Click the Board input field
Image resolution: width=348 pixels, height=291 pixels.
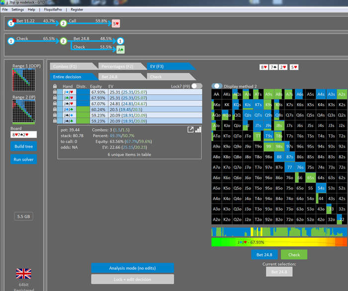click(23, 134)
